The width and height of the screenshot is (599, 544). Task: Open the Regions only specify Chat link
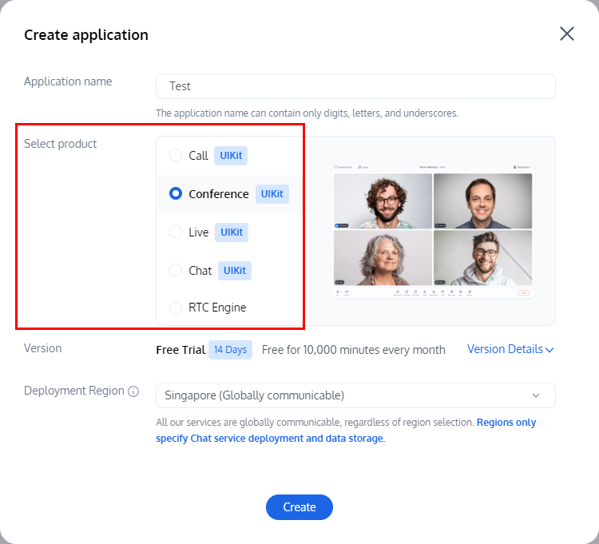(506, 423)
